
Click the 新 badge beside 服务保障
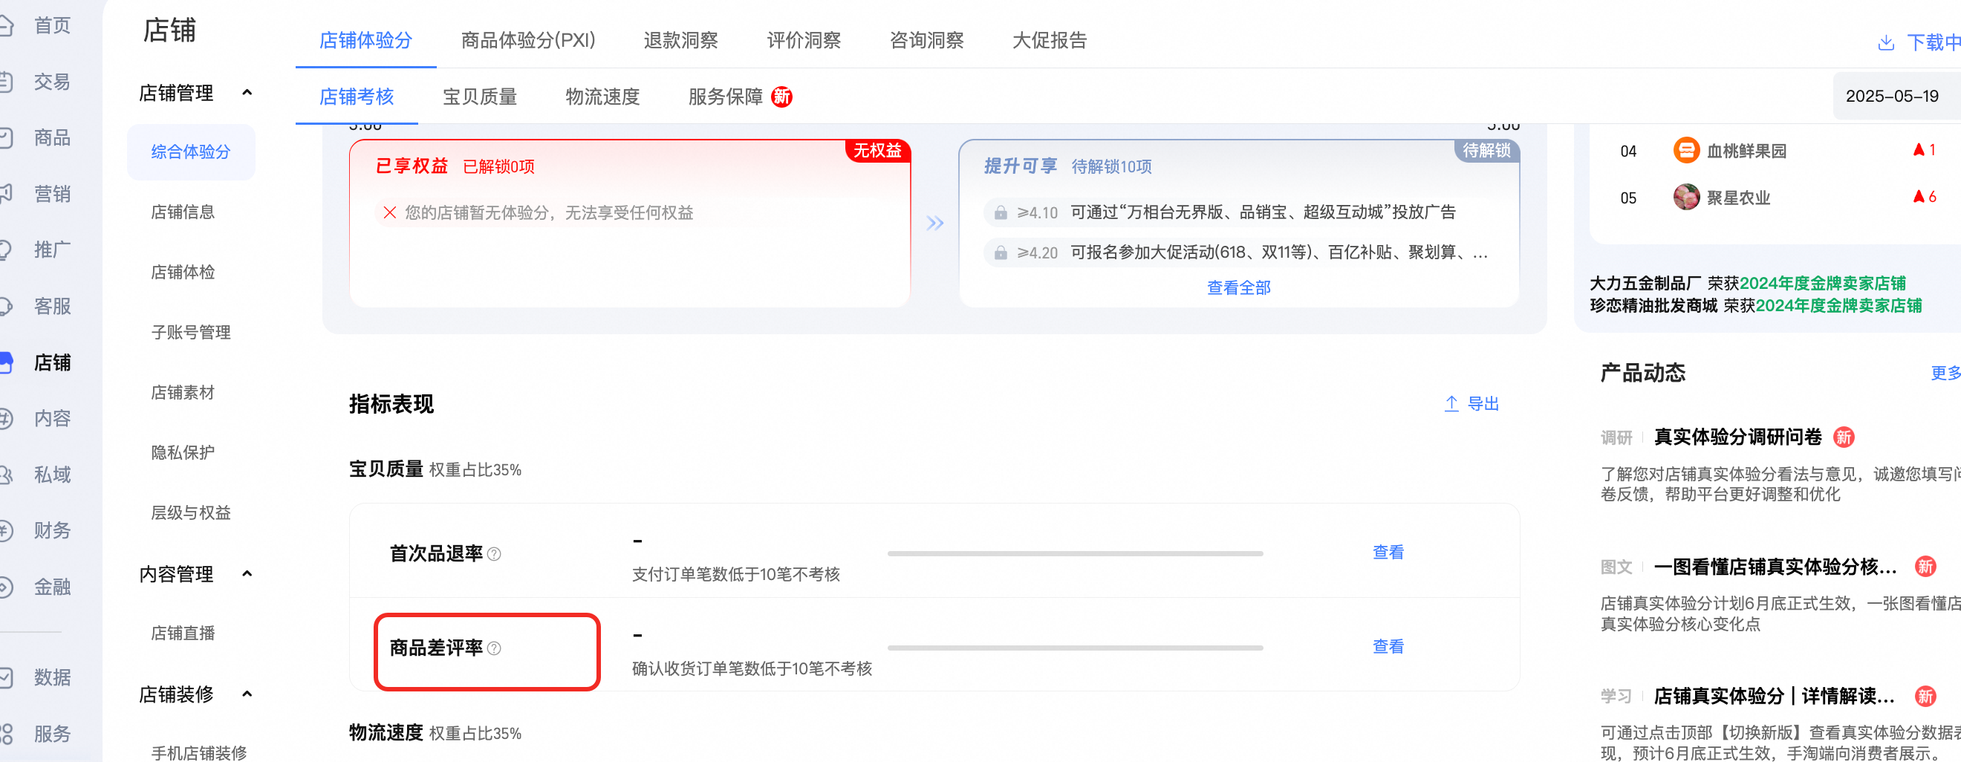coord(782,97)
